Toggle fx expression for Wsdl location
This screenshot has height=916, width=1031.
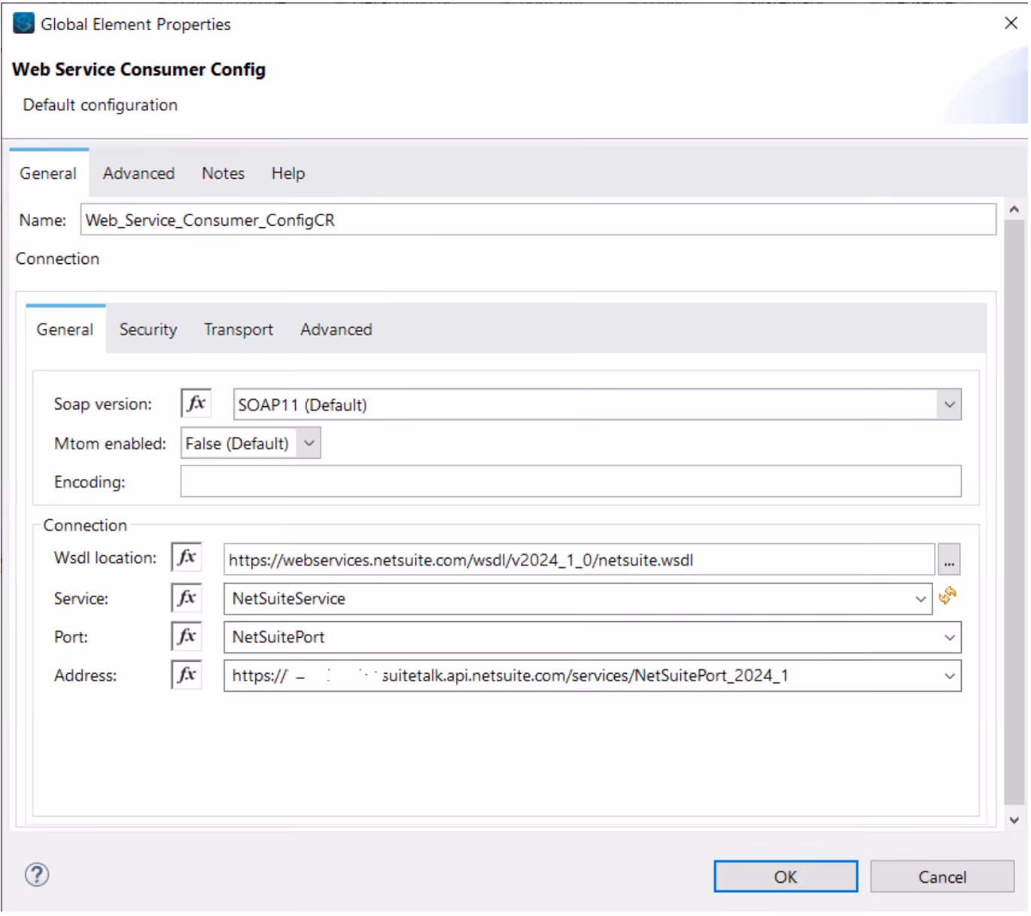click(187, 558)
